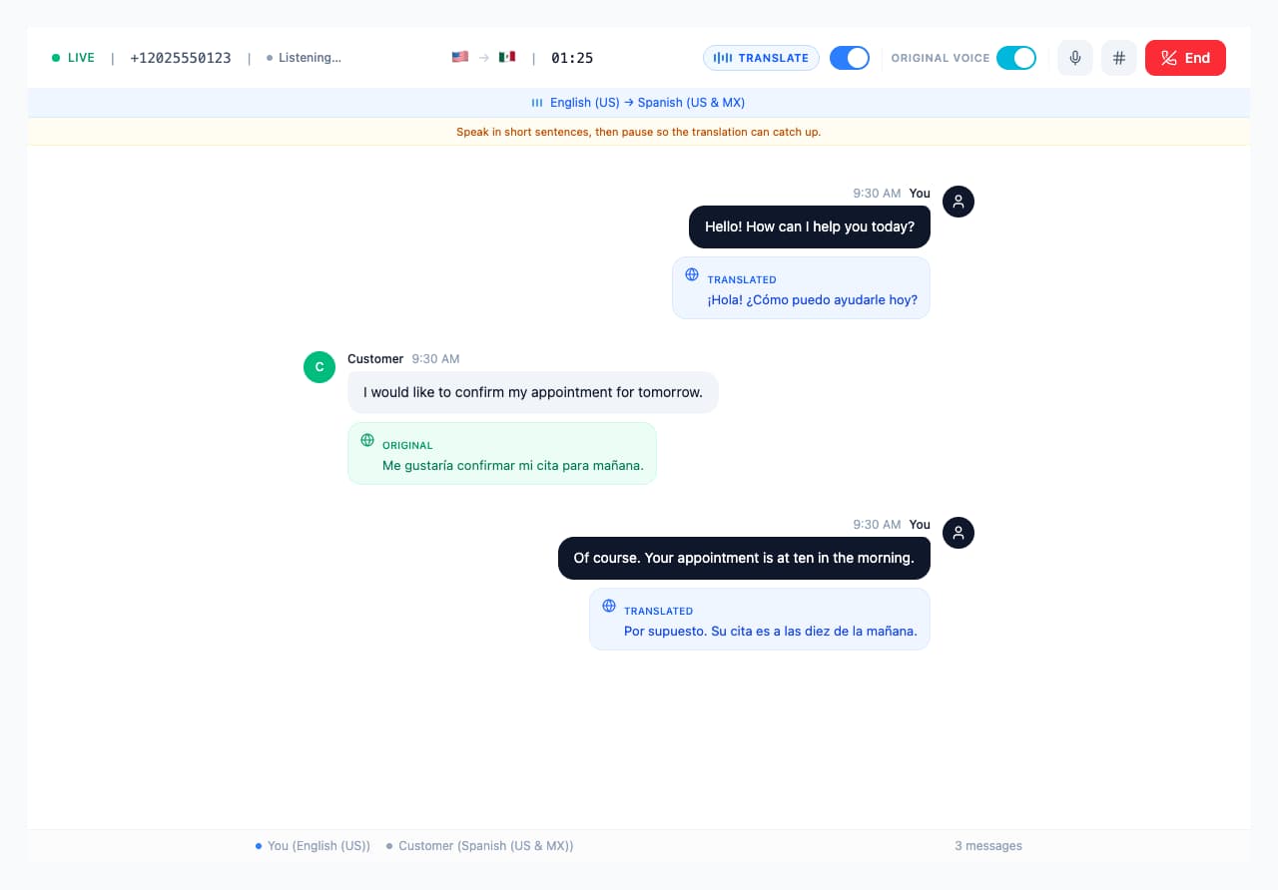Click the "3 messages" counter

988,846
